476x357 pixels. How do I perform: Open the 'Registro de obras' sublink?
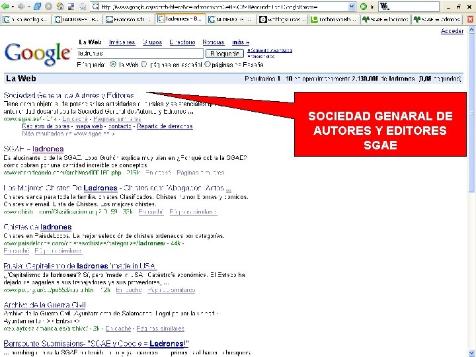tap(46, 126)
